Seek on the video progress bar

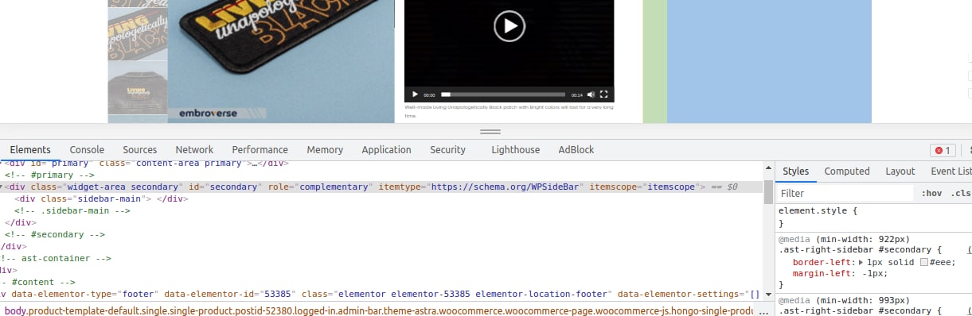coord(503,94)
